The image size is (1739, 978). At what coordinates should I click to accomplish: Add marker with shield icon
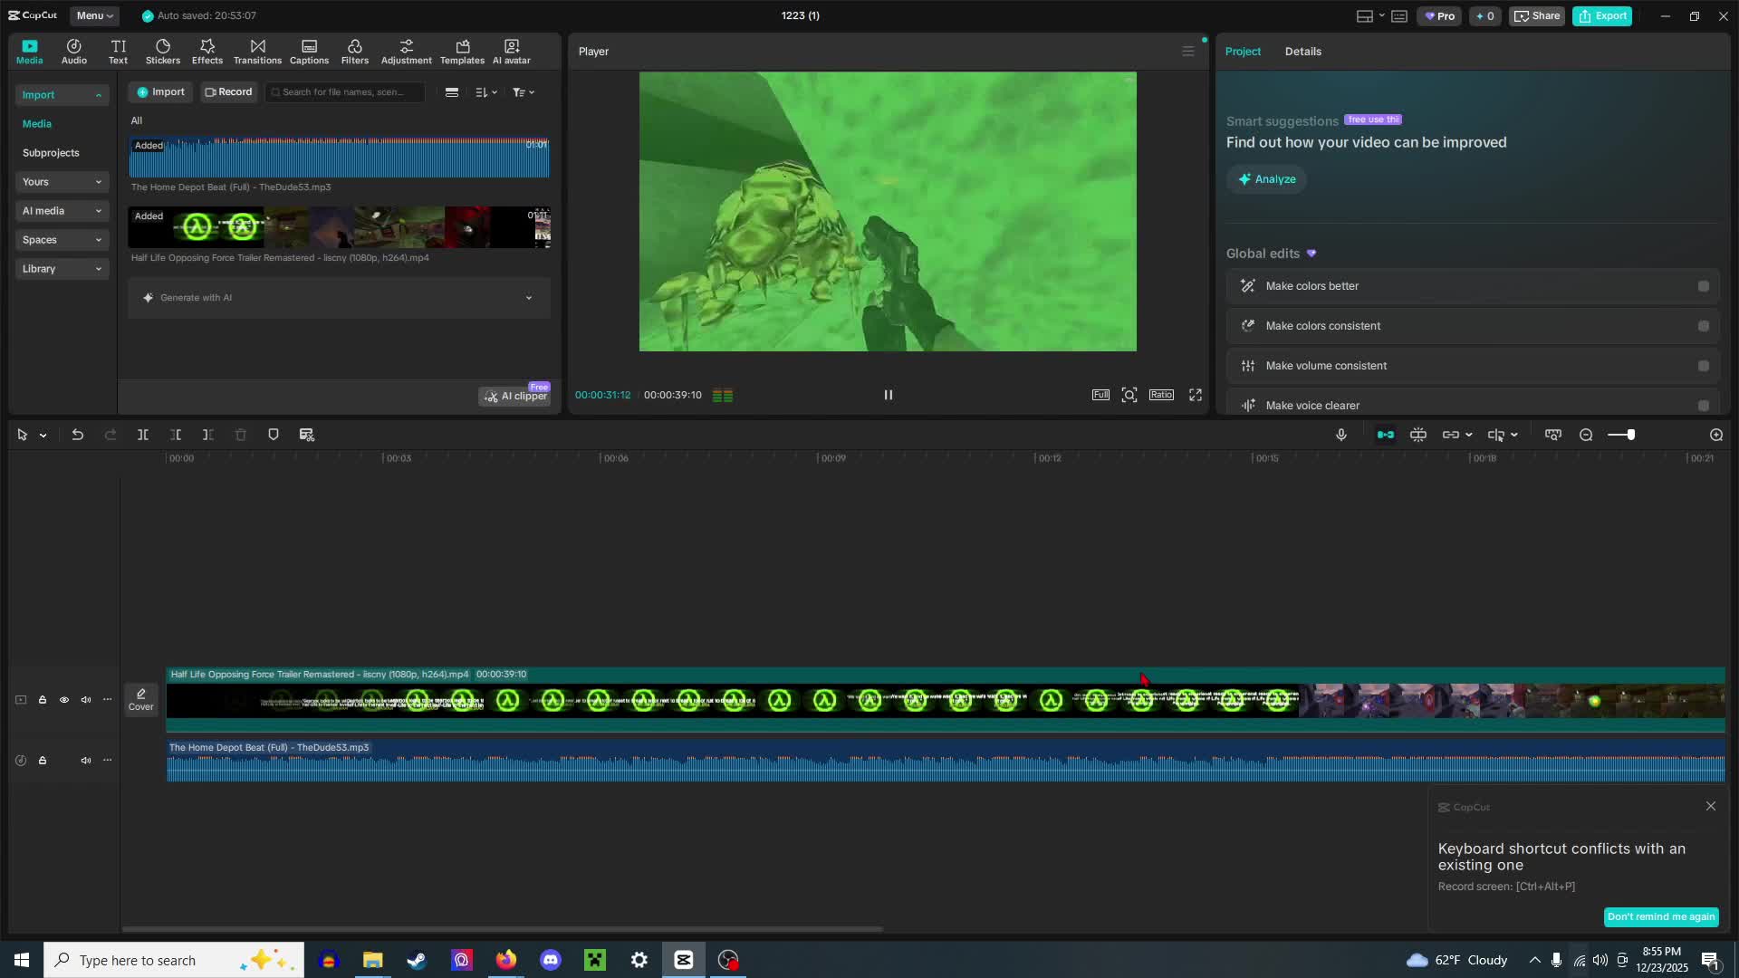coord(274,436)
